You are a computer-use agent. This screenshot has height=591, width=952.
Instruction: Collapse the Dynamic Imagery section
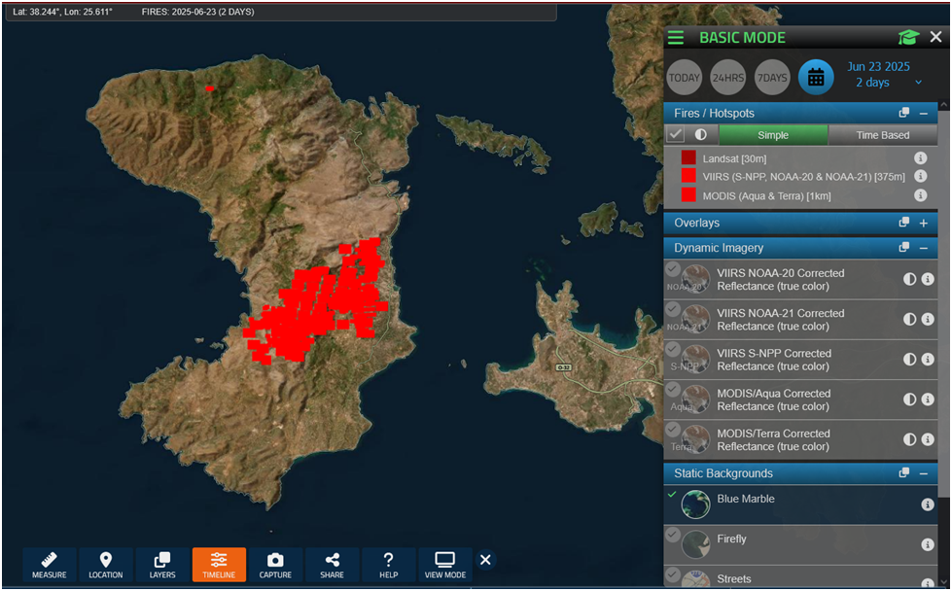[x=924, y=248]
